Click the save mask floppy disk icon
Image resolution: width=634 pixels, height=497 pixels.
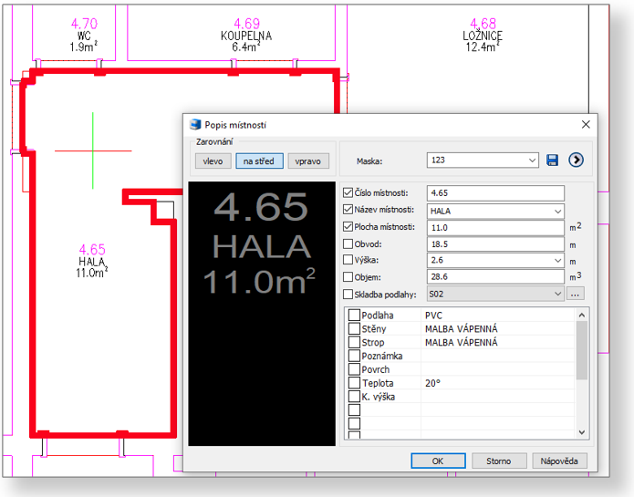tap(552, 160)
